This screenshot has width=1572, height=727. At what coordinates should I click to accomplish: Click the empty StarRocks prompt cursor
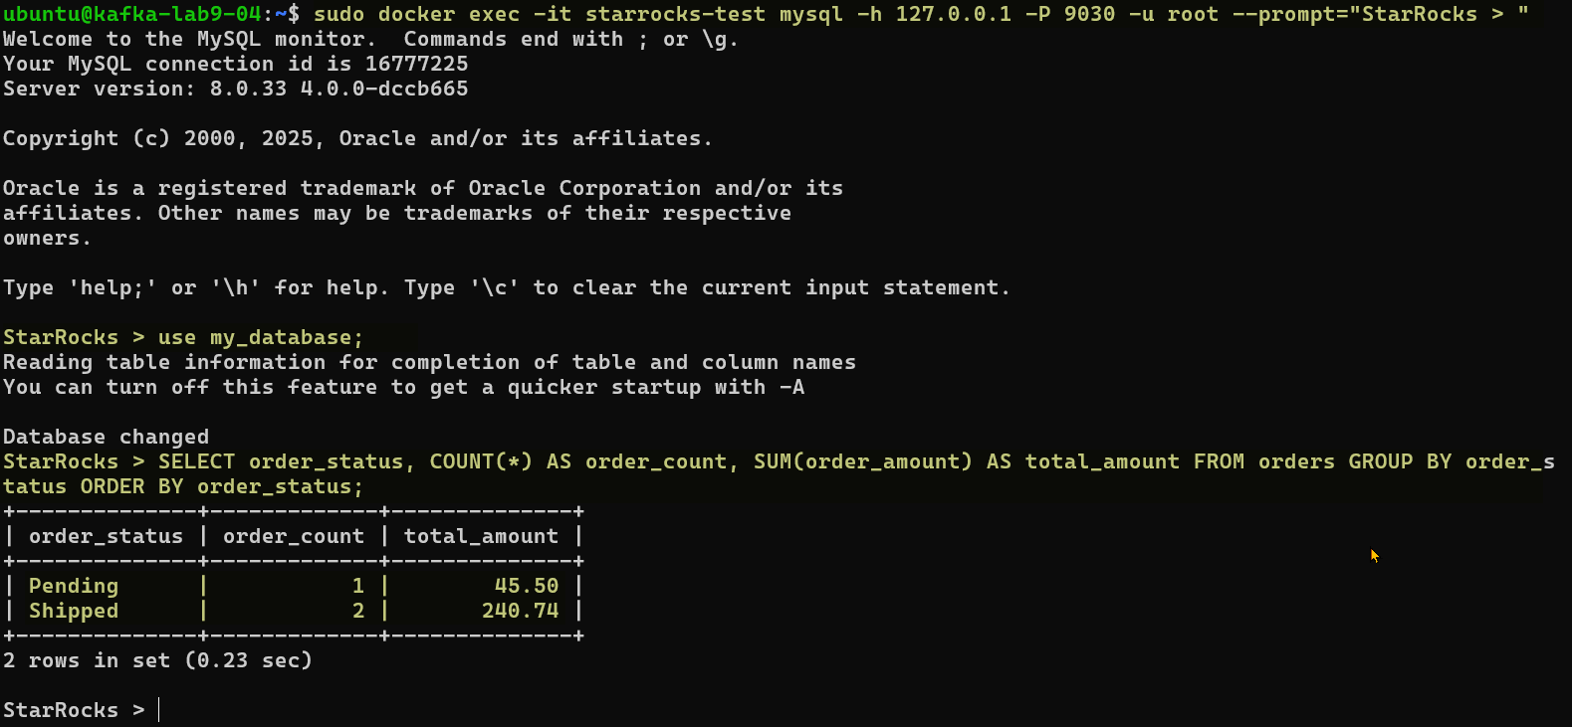click(x=159, y=710)
